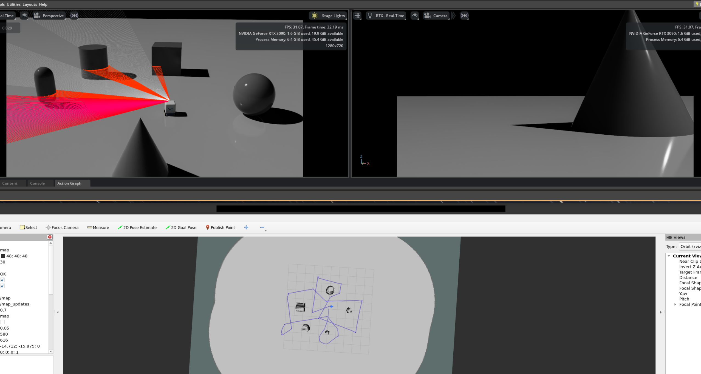Image resolution: width=701 pixels, height=374 pixels.
Task: Switch to the Console tab
Action: click(37, 183)
